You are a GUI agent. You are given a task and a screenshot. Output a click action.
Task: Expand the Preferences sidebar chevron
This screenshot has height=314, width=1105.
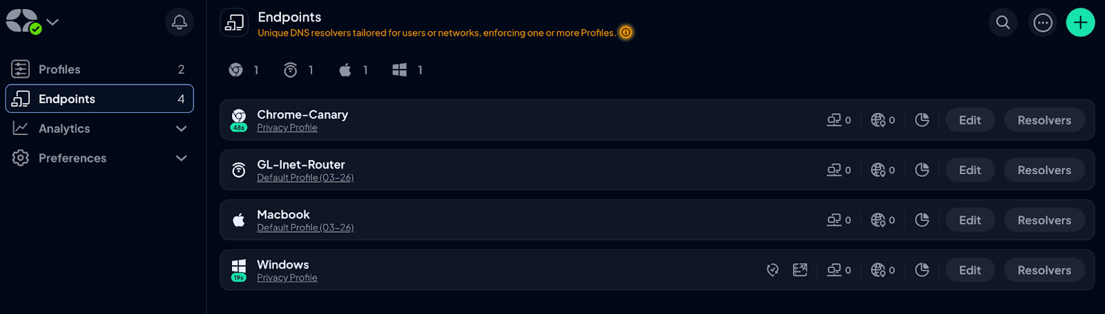tap(181, 158)
